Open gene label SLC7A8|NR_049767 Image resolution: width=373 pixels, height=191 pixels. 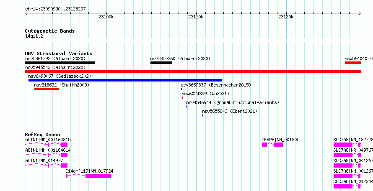click(353, 150)
